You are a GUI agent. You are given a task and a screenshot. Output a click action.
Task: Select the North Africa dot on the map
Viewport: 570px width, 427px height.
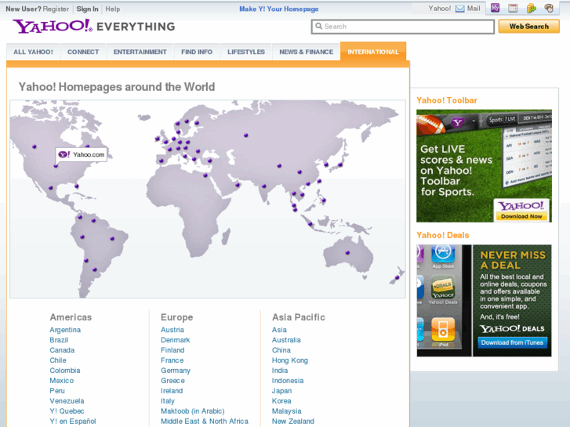[205, 176]
